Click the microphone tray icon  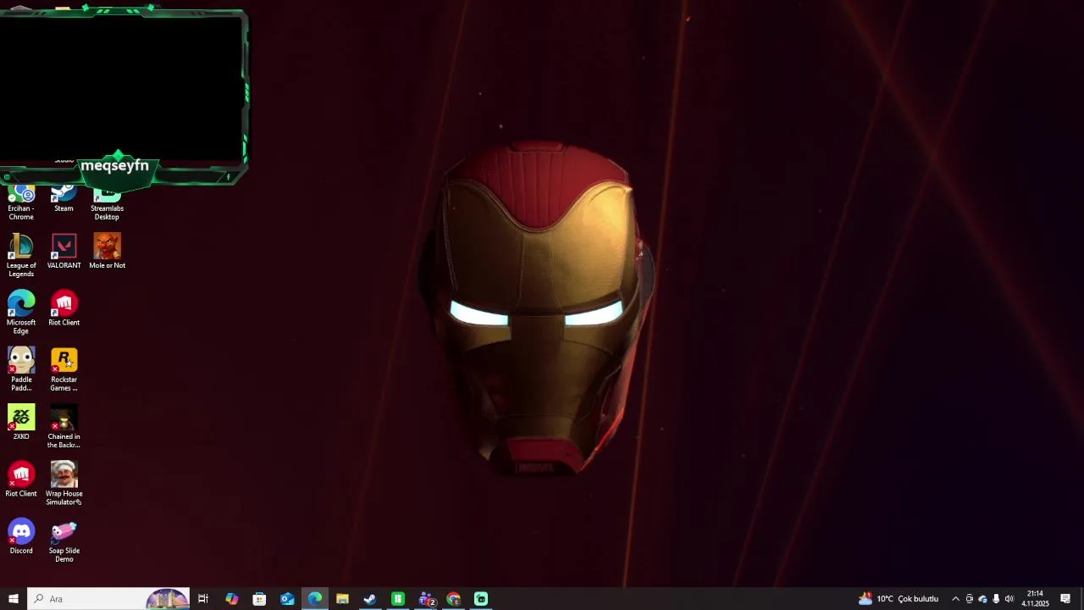click(x=996, y=599)
